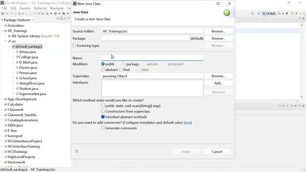Click Browse next to Package field
The image size is (306, 172).
(219, 38)
